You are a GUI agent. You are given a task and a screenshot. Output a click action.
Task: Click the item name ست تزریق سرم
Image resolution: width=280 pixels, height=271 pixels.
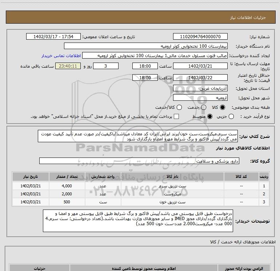(x=172, y=186)
